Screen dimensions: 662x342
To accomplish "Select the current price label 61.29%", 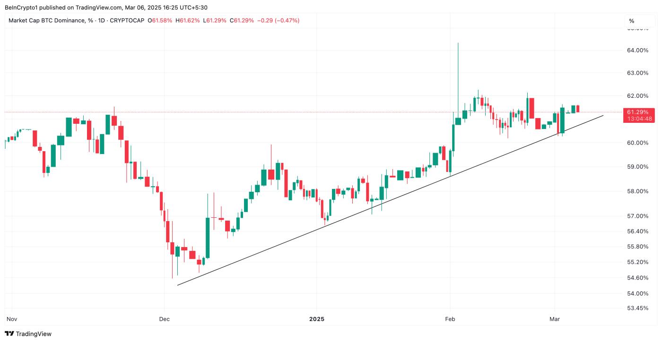I will (x=638, y=112).
